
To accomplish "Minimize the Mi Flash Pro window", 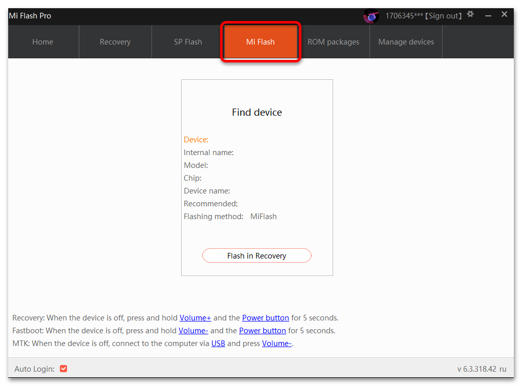I will [488, 15].
